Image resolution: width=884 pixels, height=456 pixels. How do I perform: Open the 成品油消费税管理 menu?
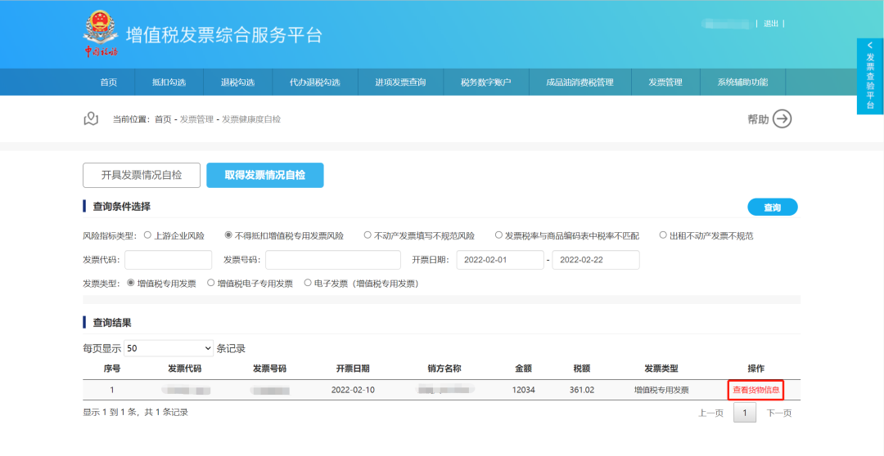pyautogui.click(x=580, y=83)
